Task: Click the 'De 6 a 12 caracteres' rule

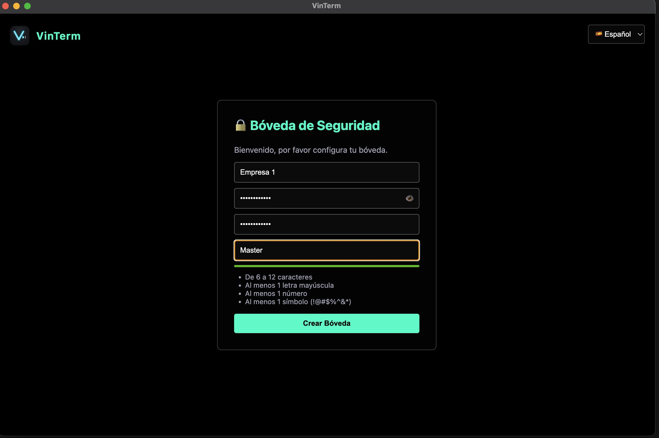Action: [x=279, y=277]
